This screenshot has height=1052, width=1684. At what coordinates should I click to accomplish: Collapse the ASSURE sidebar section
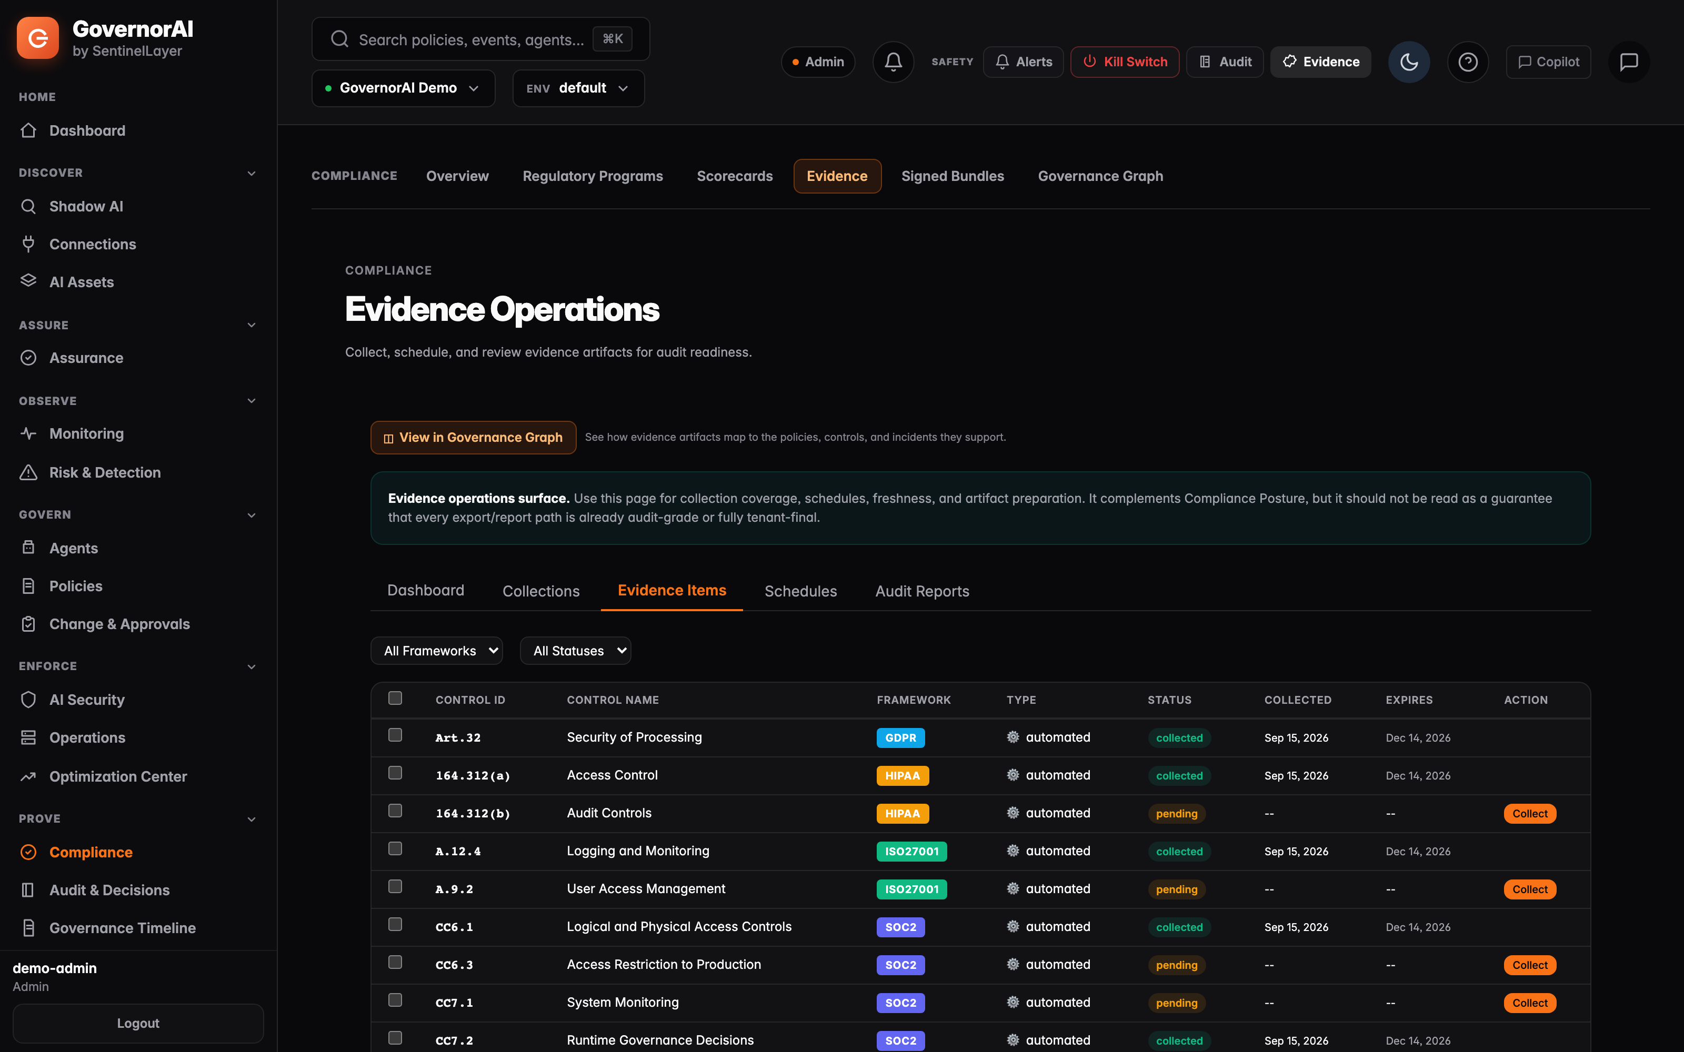tap(252, 325)
